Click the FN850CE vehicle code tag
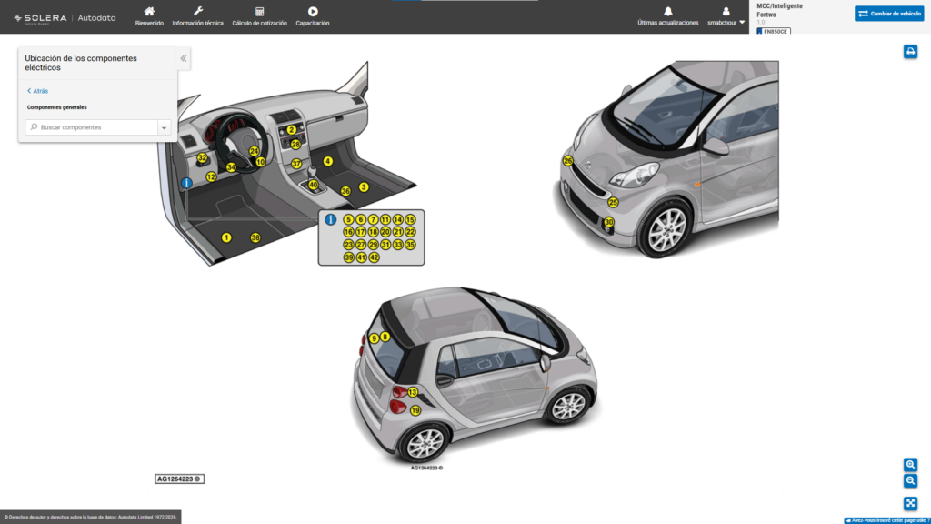The height and width of the screenshot is (524, 931). tap(773, 31)
